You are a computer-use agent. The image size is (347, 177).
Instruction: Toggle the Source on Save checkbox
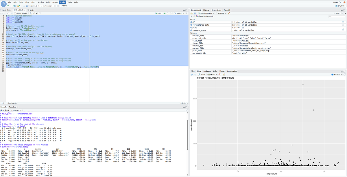[x=15, y=13]
